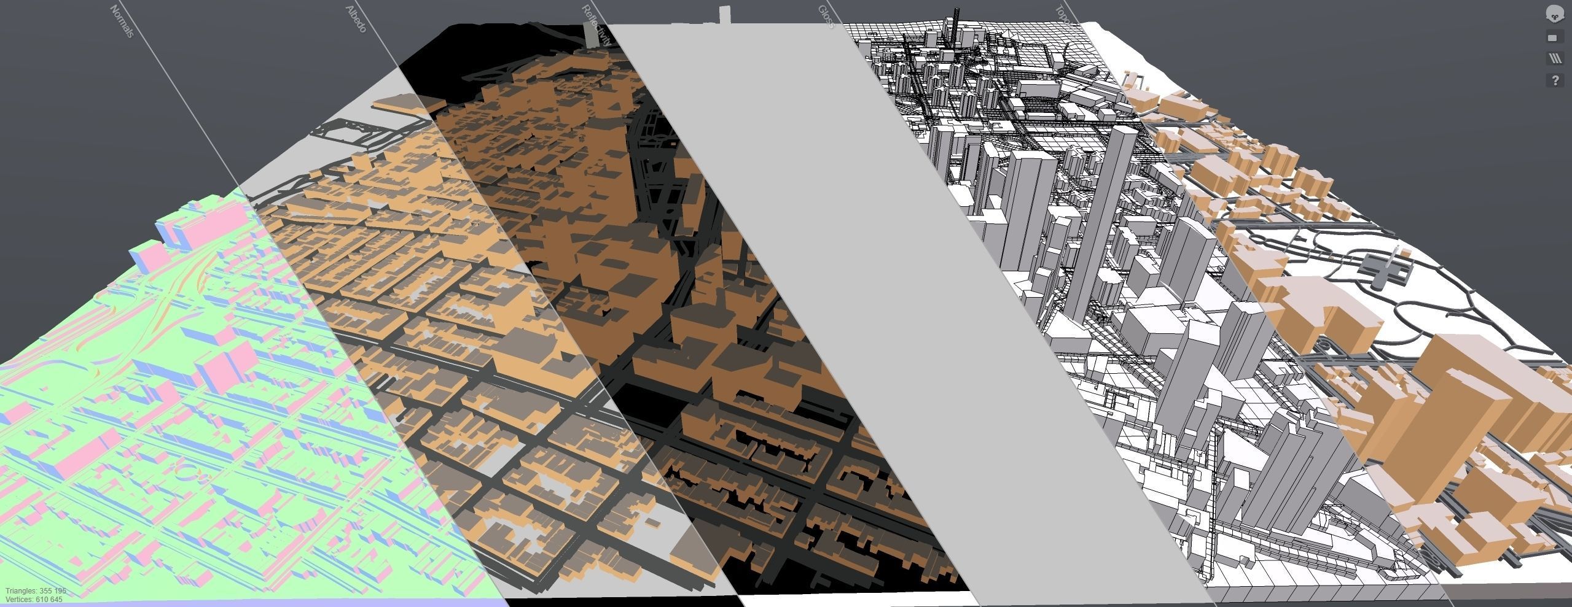The width and height of the screenshot is (1572, 607).
Task: Select the Gloss layer label
Action: pos(826,17)
